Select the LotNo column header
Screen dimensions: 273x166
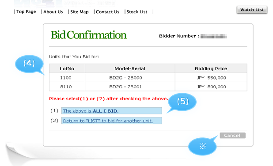coord(67,68)
